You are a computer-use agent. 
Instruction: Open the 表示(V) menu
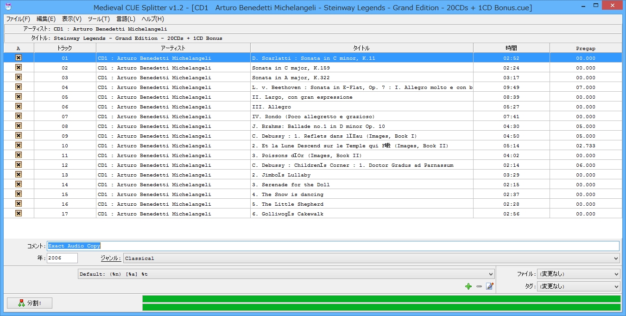click(72, 19)
